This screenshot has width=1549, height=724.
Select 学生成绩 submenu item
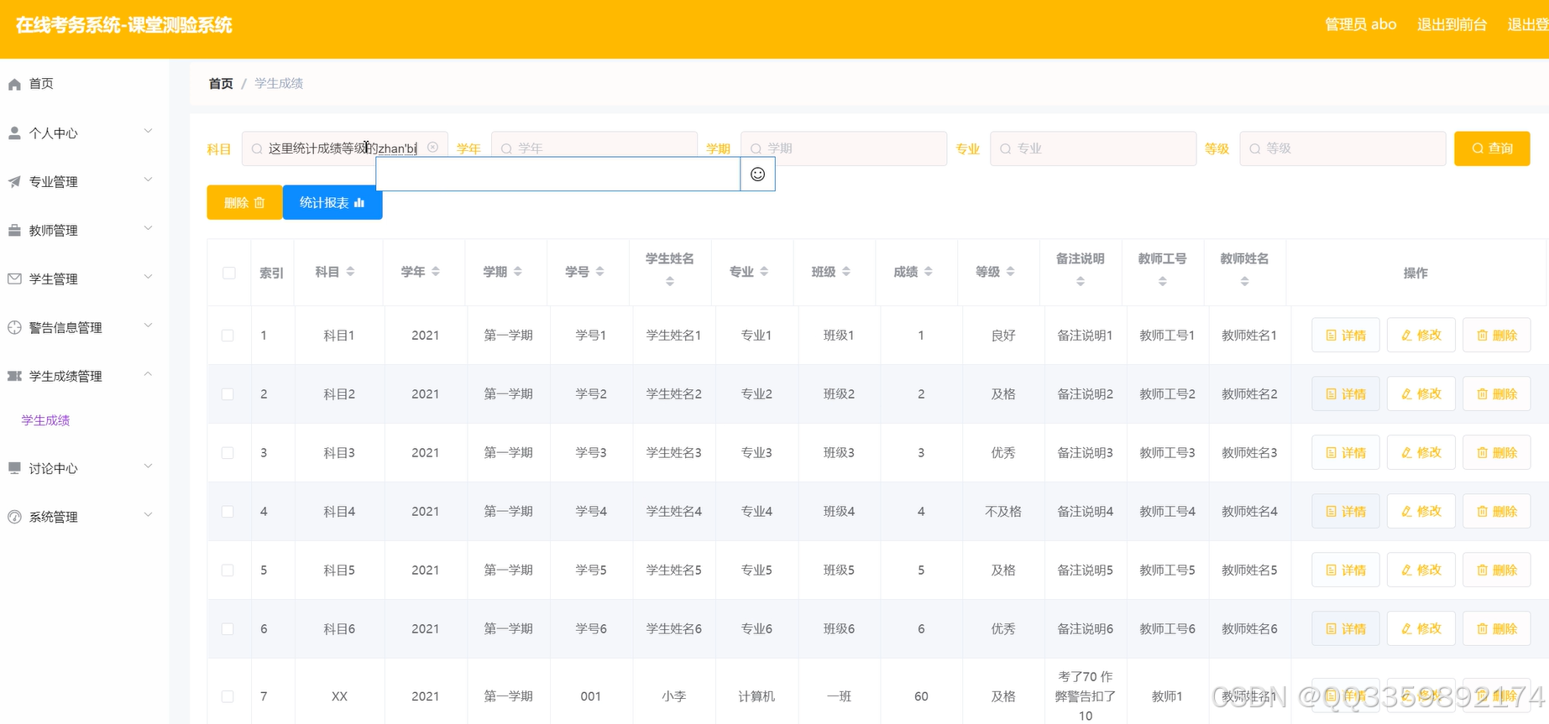[x=46, y=420]
